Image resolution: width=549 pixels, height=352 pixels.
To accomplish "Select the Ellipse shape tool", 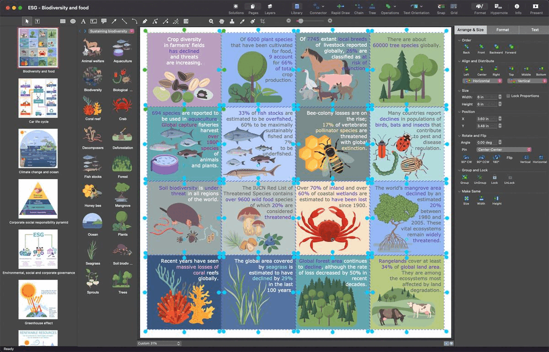I will [73, 21].
